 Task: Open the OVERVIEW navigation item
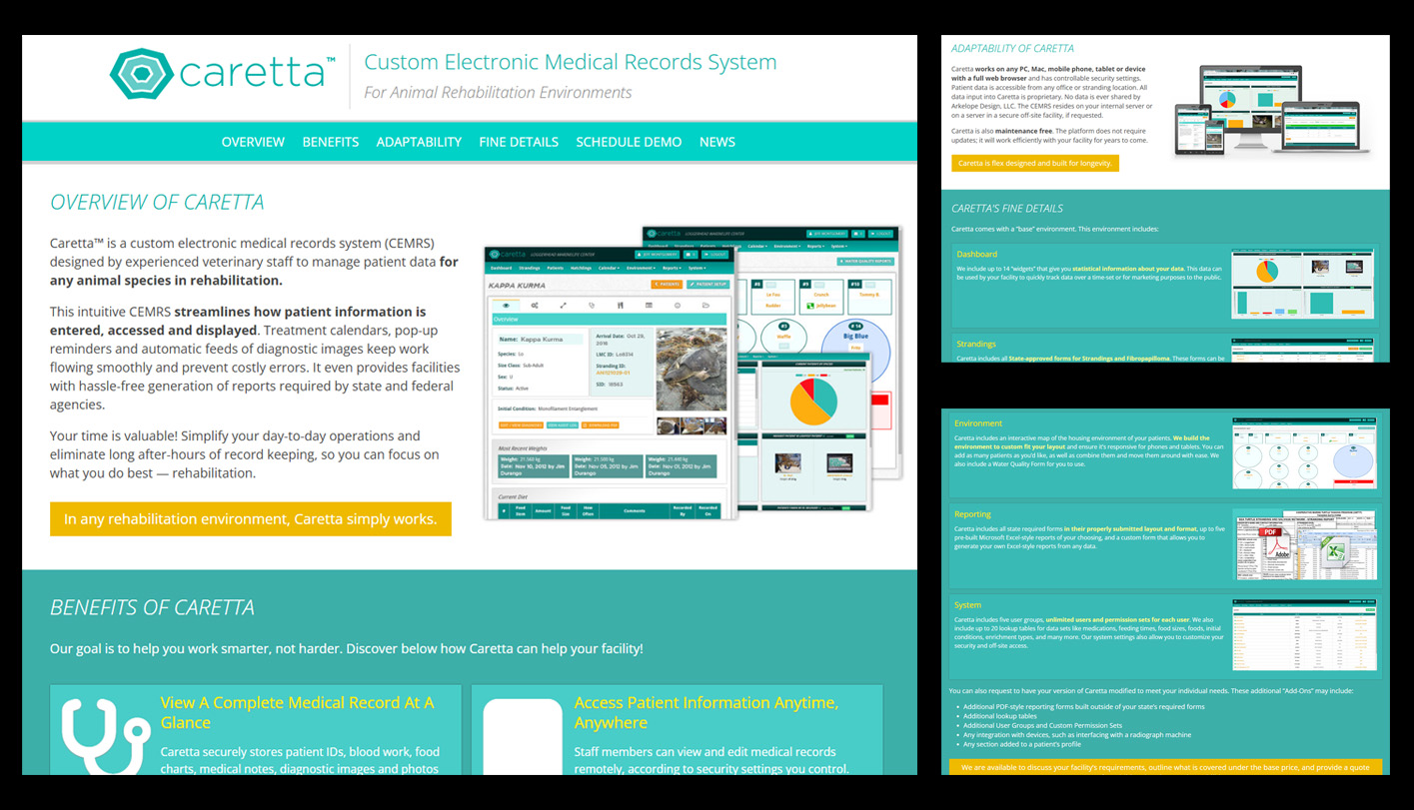(253, 142)
